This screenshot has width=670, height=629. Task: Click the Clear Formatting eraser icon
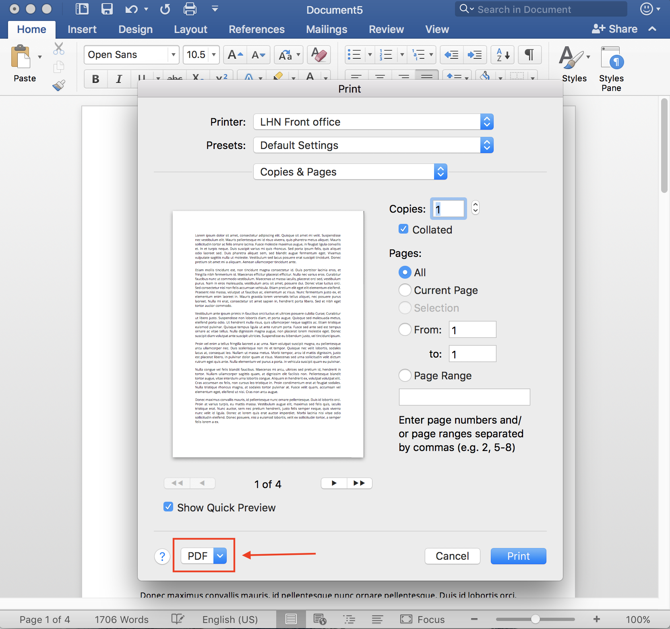319,55
